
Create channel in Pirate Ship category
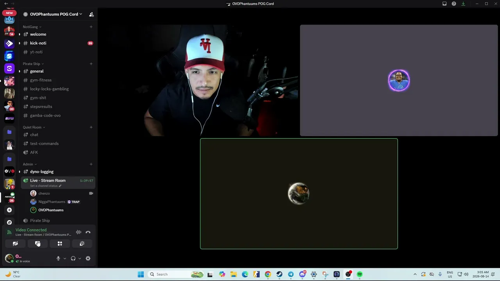91,64
